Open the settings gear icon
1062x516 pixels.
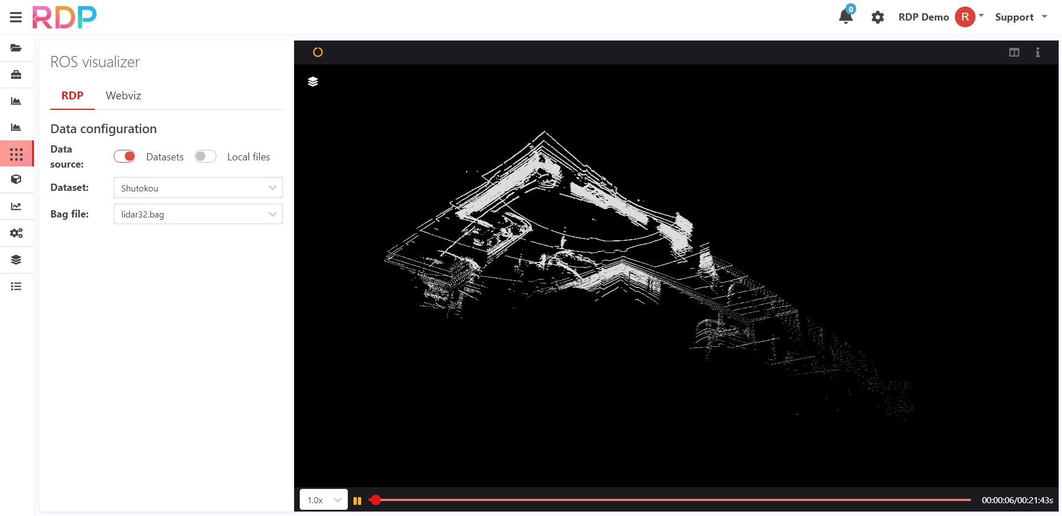pyautogui.click(x=877, y=17)
